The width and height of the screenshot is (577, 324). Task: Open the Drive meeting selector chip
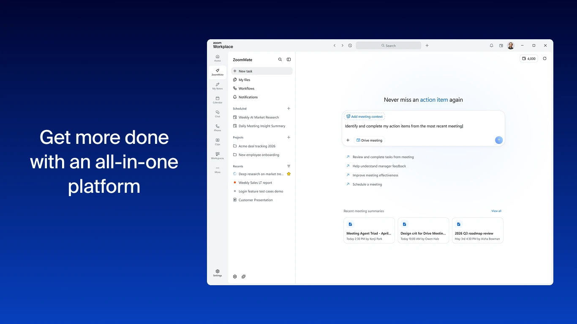[x=369, y=140]
